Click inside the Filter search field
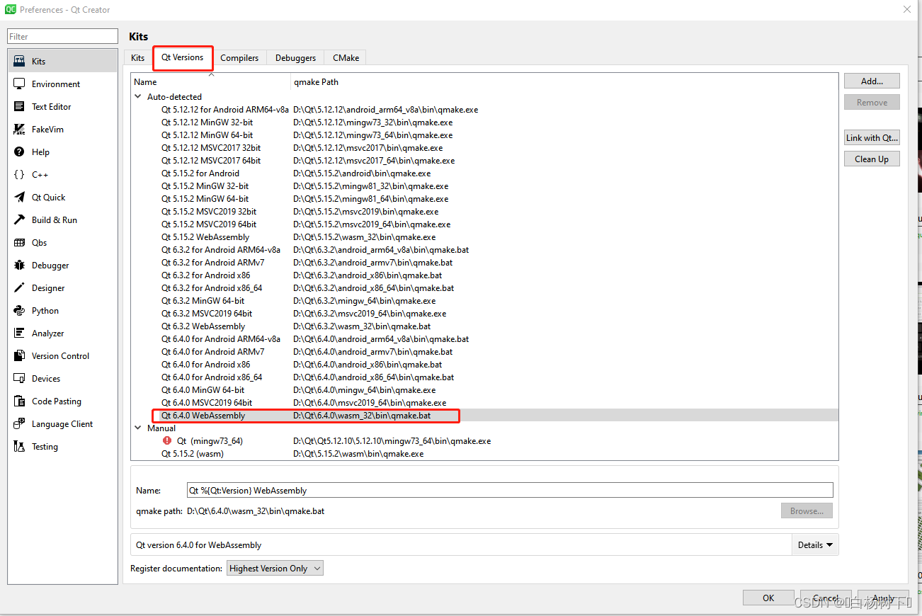The width and height of the screenshot is (922, 616). [x=62, y=35]
